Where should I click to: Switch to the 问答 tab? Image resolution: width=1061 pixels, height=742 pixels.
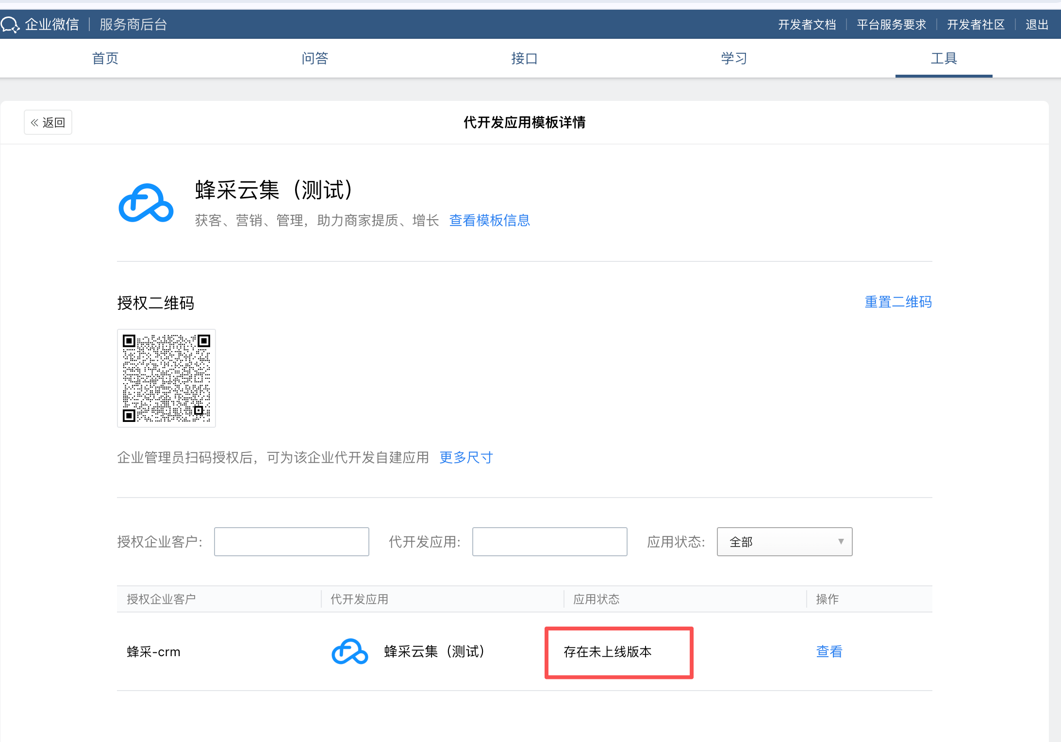pos(315,59)
